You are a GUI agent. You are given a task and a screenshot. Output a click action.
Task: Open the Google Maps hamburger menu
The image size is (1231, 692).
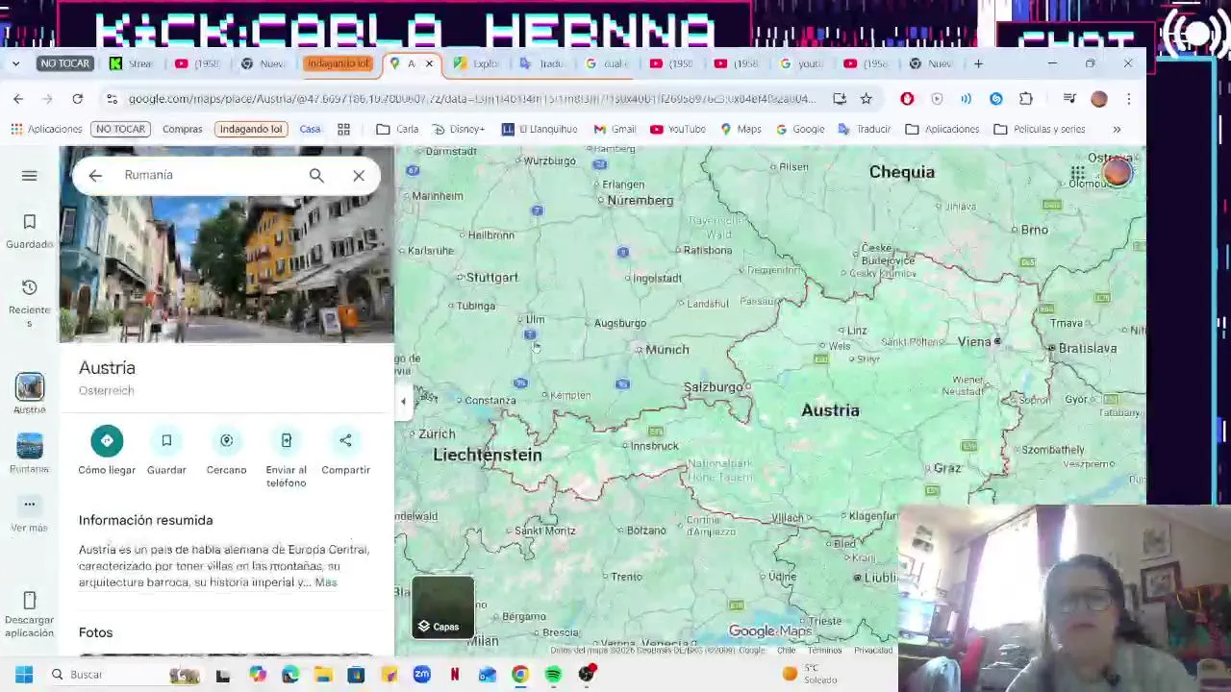[x=29, y=175]
